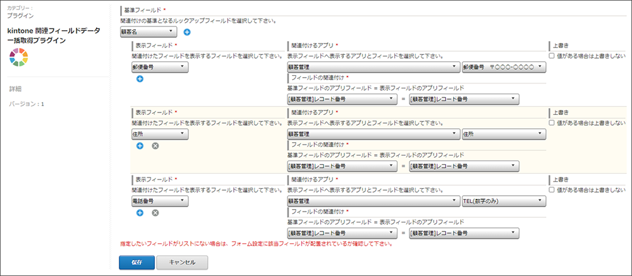
Task: Open 顧客管理 app dropdown in the 住所 row
Action: (x=374, y=134)
